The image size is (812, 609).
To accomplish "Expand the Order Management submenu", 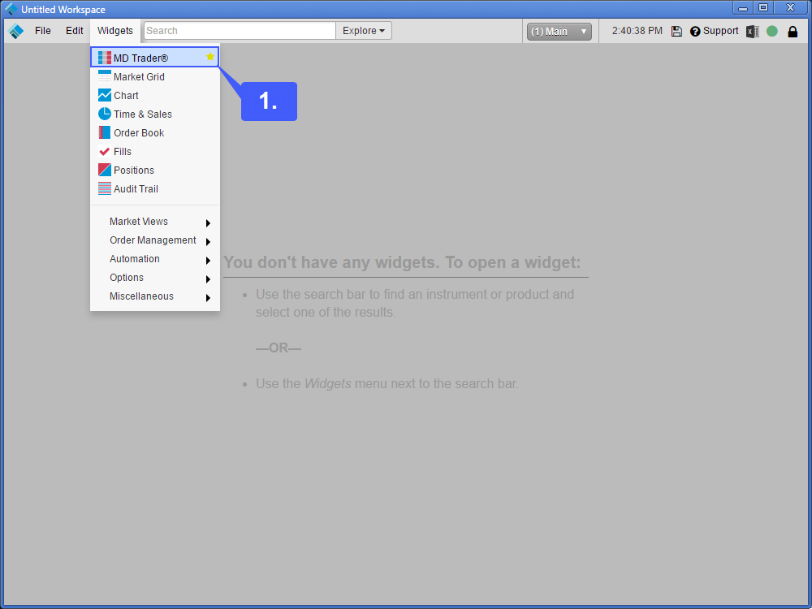I will coord(155,240).
